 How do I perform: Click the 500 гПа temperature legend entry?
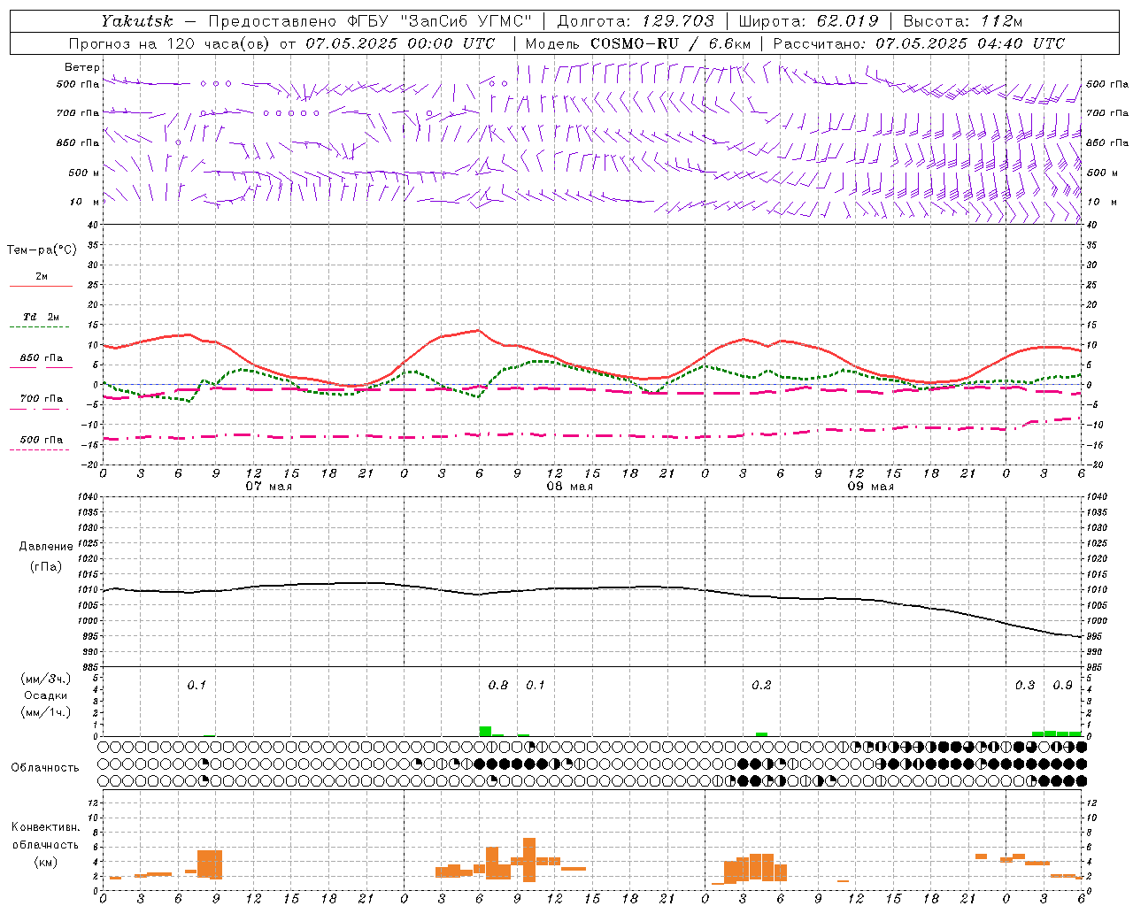[41, 440]
